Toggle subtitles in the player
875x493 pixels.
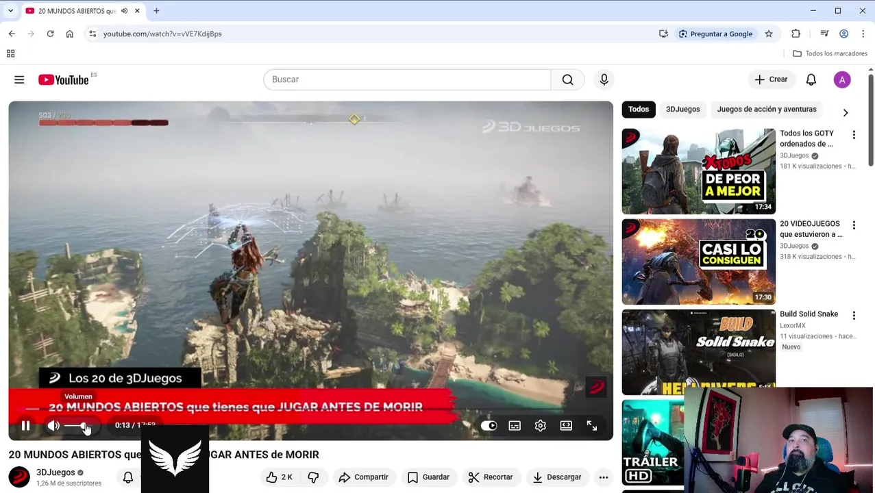tap(515, 426)
